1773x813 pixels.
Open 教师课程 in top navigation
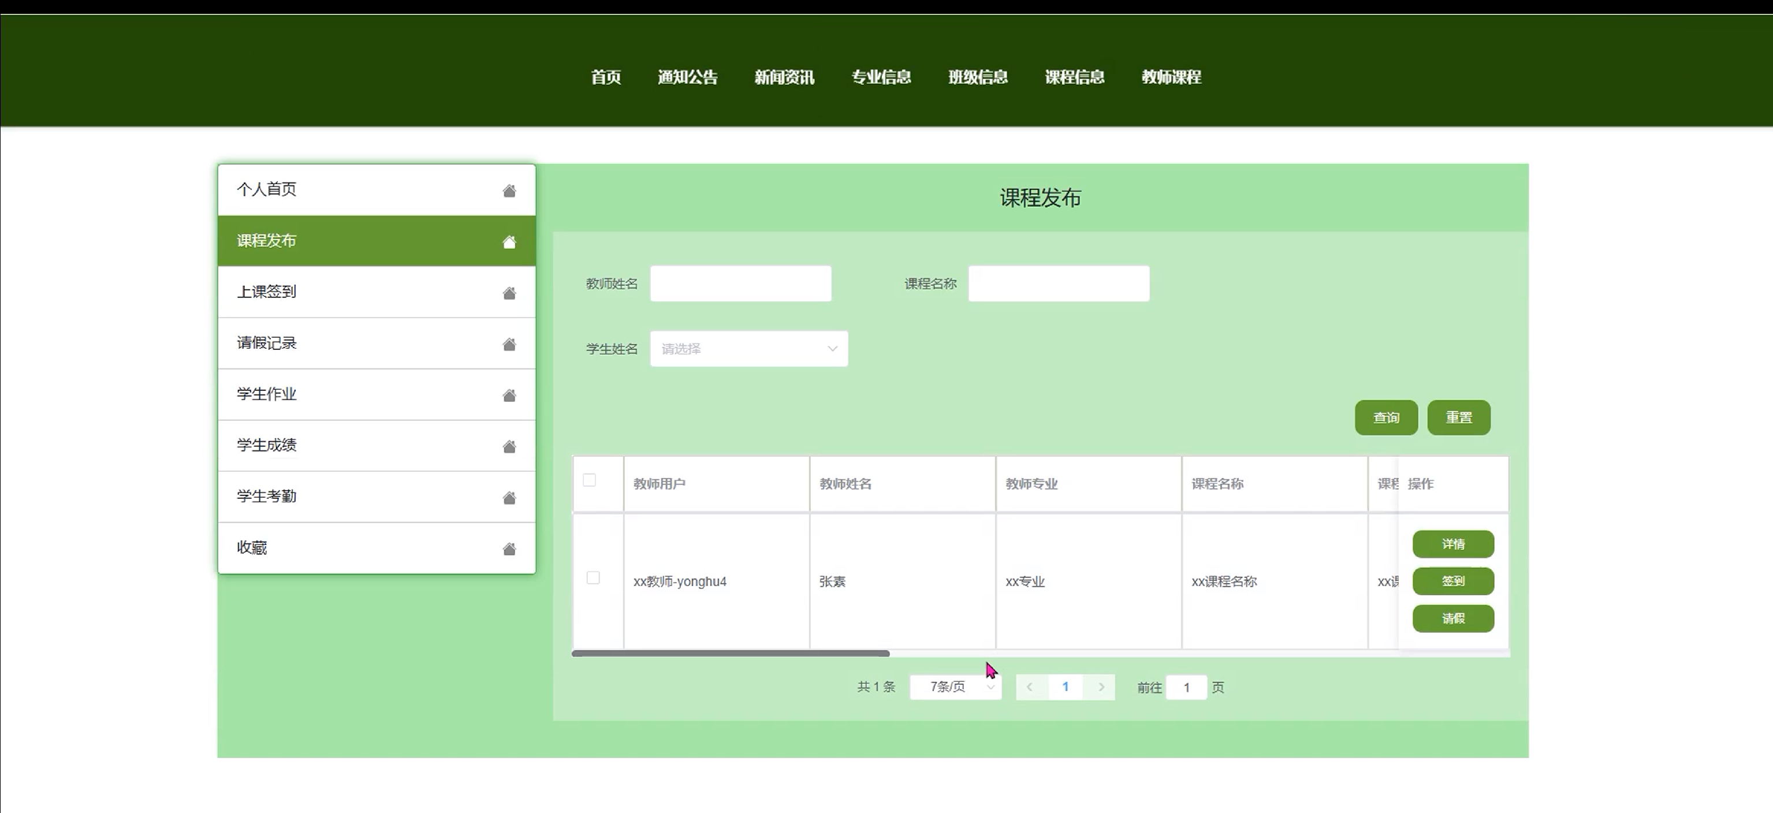coord(1171,77)
